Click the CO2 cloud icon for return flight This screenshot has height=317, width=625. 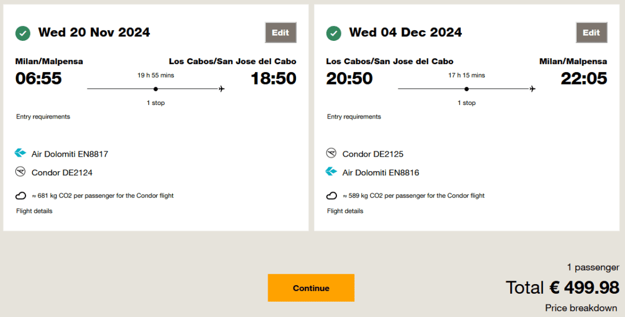(x=331, y=196)
